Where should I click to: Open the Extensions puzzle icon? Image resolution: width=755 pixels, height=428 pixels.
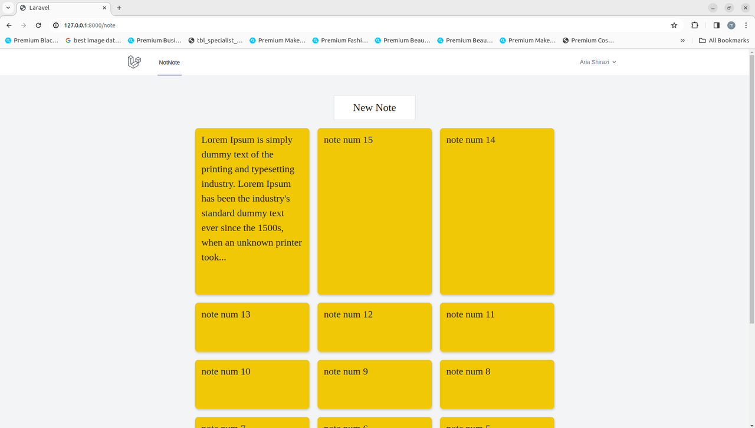[695, 25]
